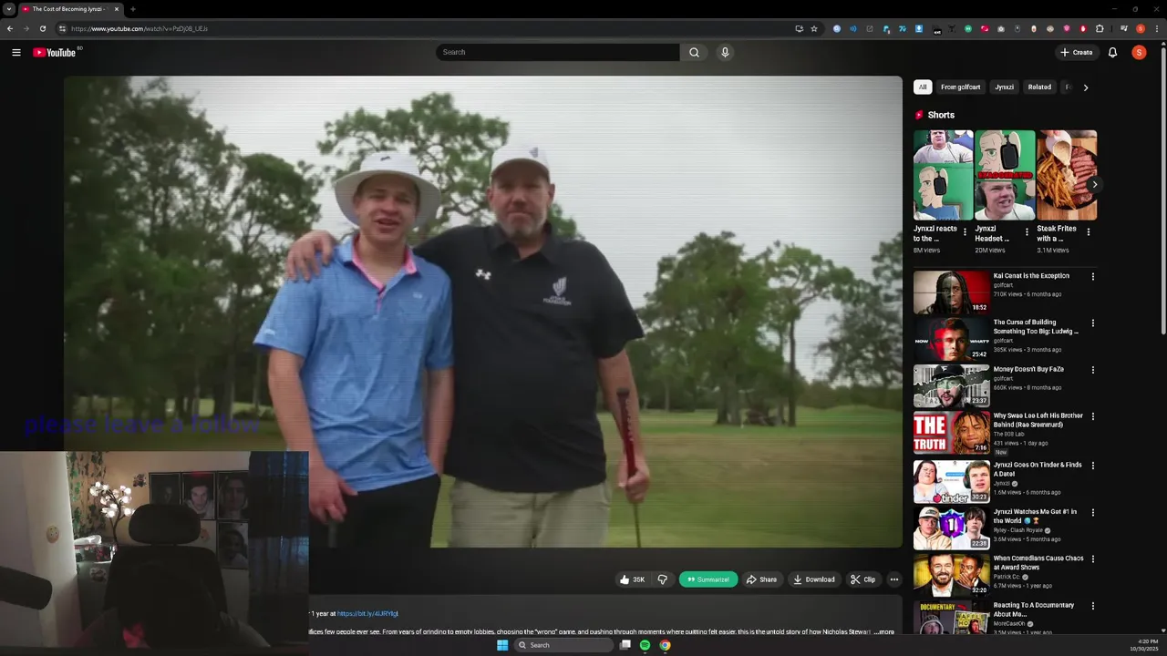Click the green Summarize button

pyautogui.click(x=708, y=579)
